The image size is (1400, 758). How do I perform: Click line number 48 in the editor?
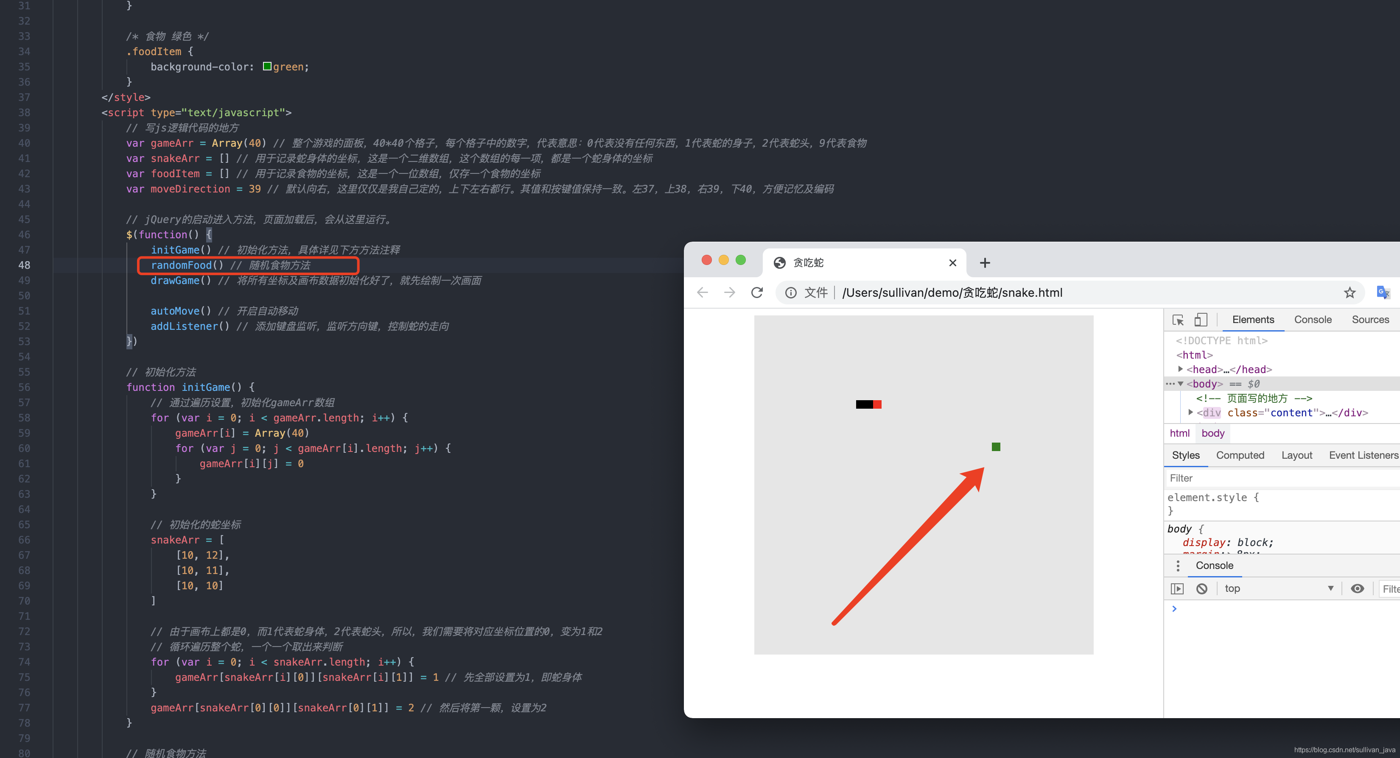pyautogui.click(x=24, y=265)
